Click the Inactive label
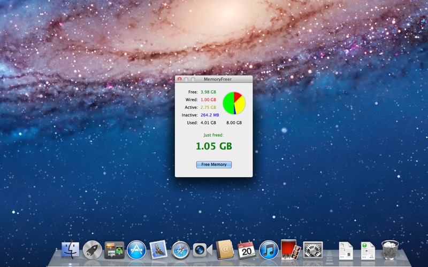Viewport: 428px width, 267px height. click(190, 115)
